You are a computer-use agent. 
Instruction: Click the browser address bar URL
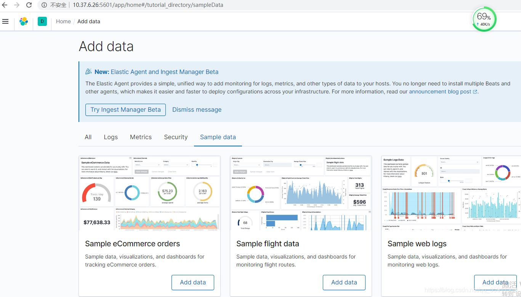[148, 5]
